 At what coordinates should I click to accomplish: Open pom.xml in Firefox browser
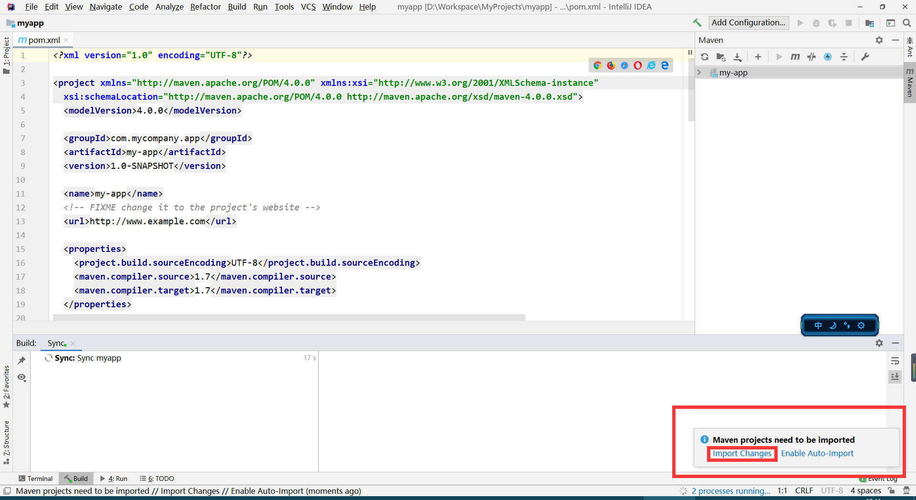611,65
